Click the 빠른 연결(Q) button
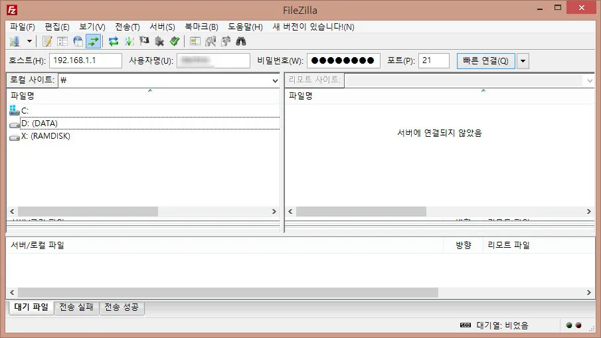Screen dimensions: 601x338 click(485, 60)
